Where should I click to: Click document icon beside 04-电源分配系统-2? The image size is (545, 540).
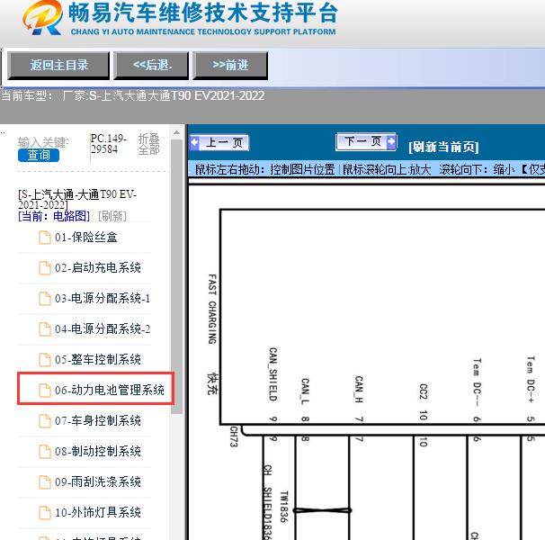point(44,329)
